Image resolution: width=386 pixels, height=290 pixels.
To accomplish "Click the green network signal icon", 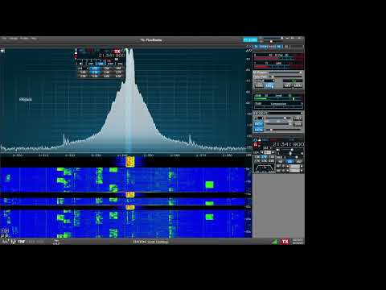I will 274,242.
